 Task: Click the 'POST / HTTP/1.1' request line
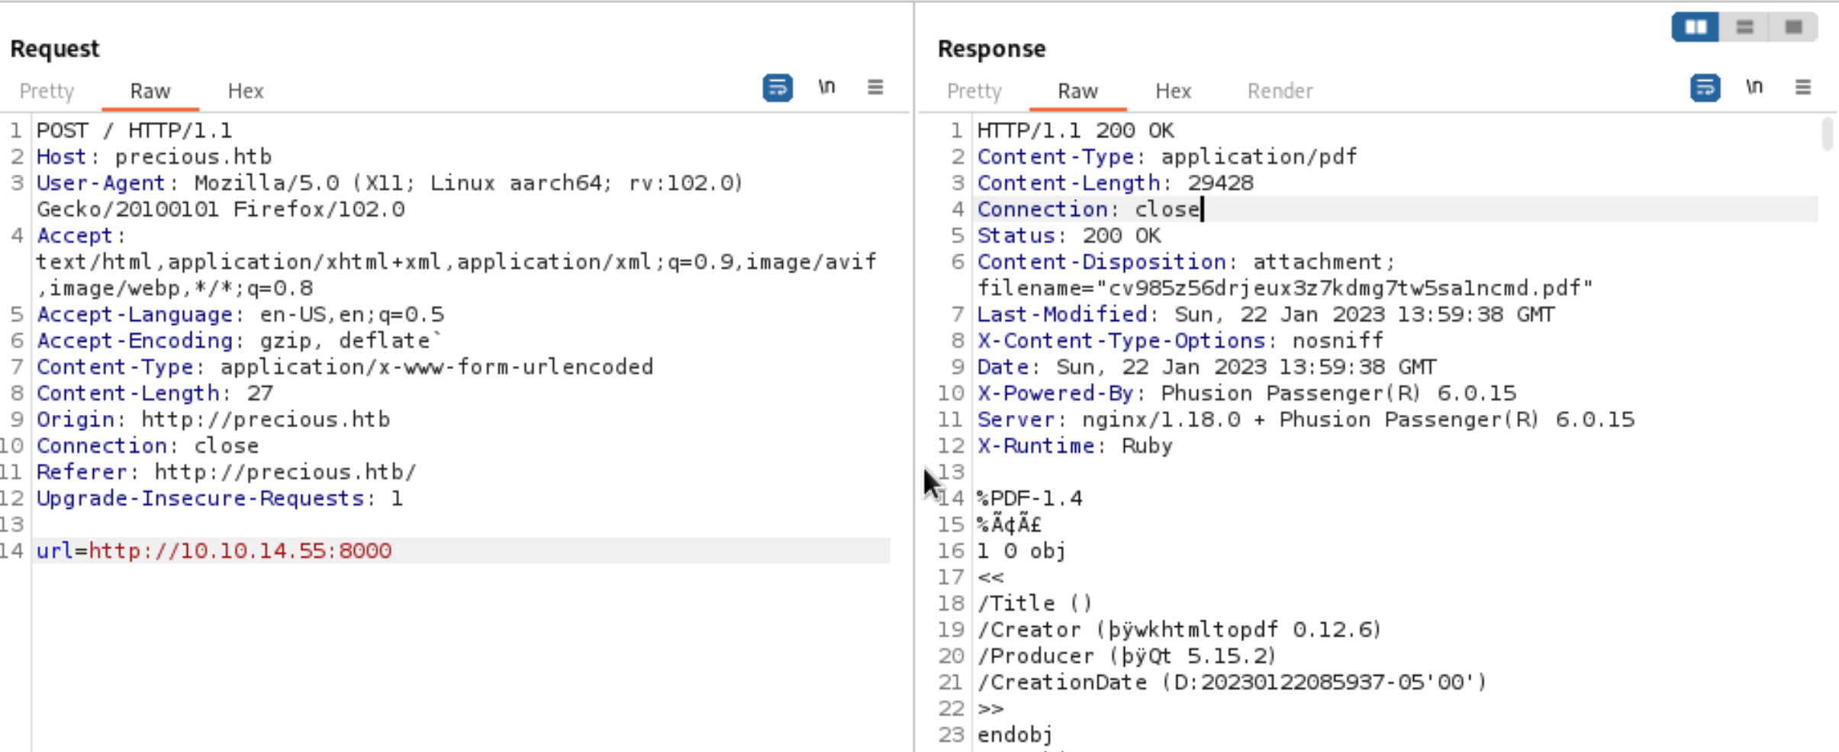point(134,130)
